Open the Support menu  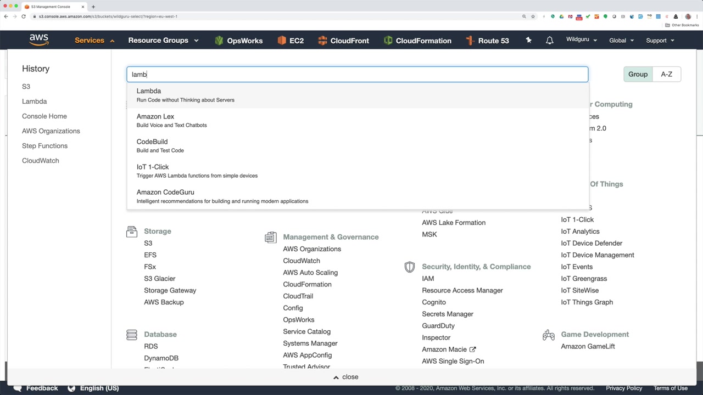tap(660, 41)
